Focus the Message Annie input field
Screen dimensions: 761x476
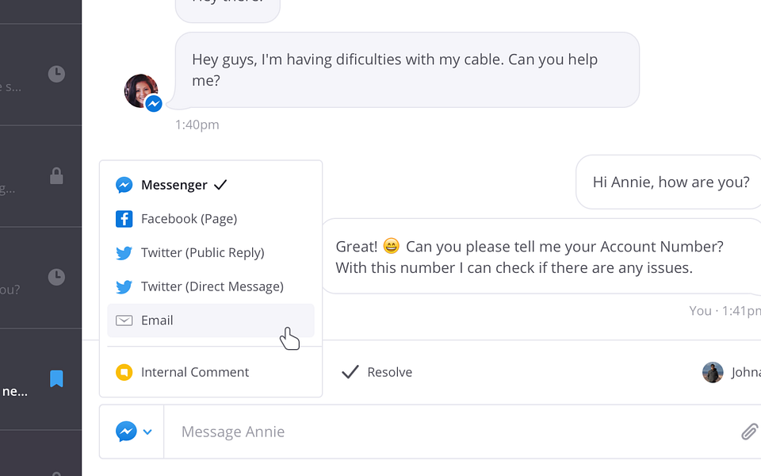pyautogui.click(x=444, y=432)
